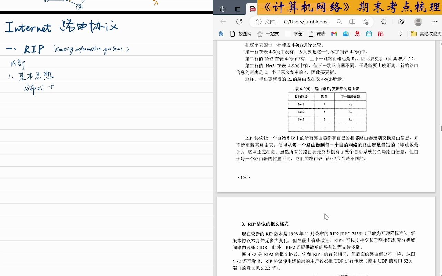Screen dimensions: 442x276
Task: Click the Net2 cell in table 4-9(d)
Action: coord(301,112)
